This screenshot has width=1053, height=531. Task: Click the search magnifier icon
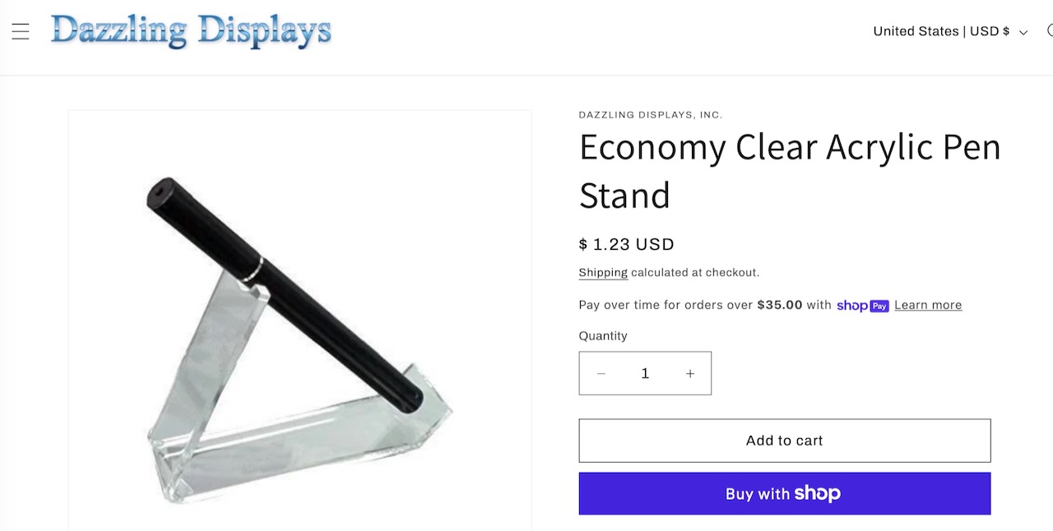1049,31
